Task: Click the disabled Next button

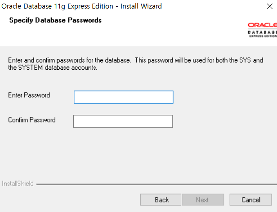Action: (x=203, y=200)
